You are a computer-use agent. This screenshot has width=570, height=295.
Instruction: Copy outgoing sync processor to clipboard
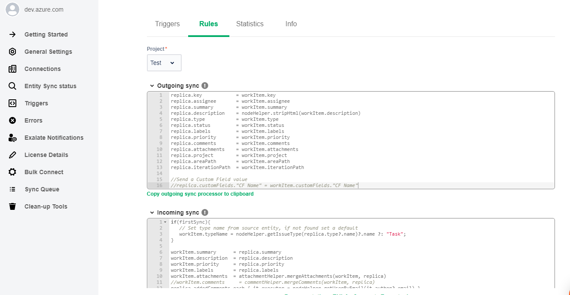click(x=200, y=194)
